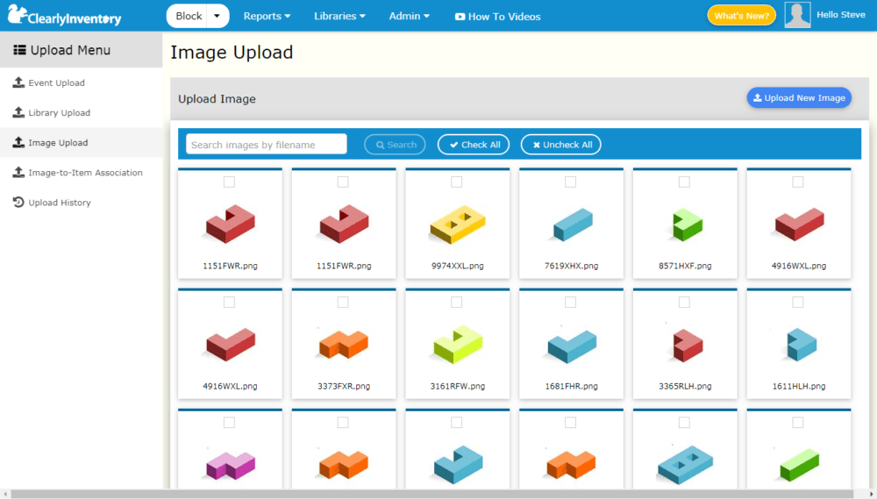Screen dimensions: 877x499
Task: Click the pink-purple block image in third row
Action: [x=231, y=466]
